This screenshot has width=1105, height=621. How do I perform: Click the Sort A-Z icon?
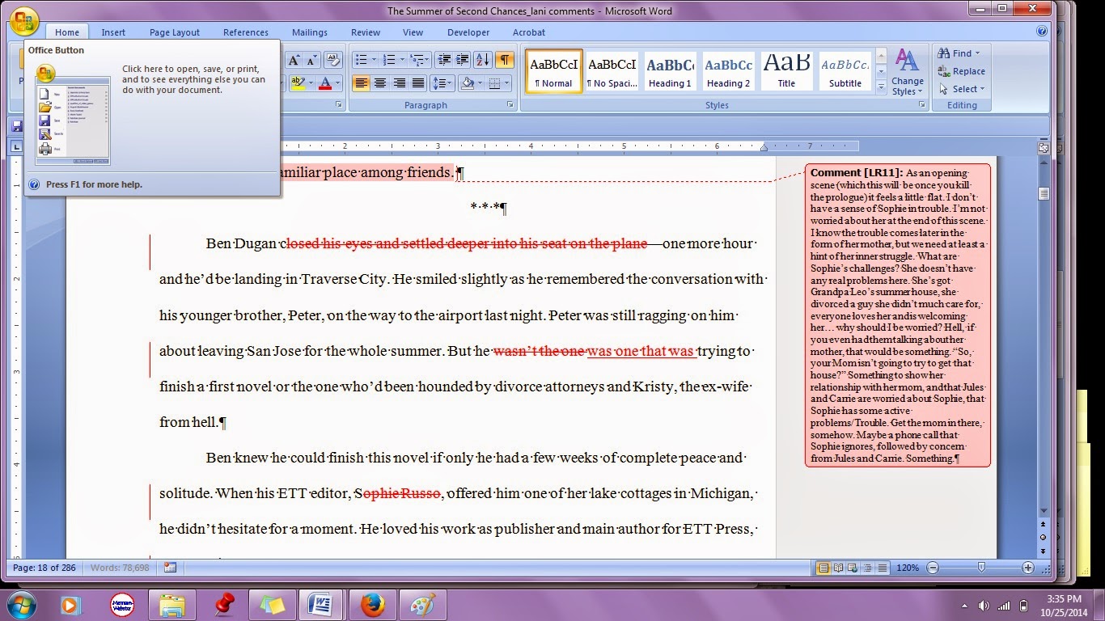tap(482, 60)
